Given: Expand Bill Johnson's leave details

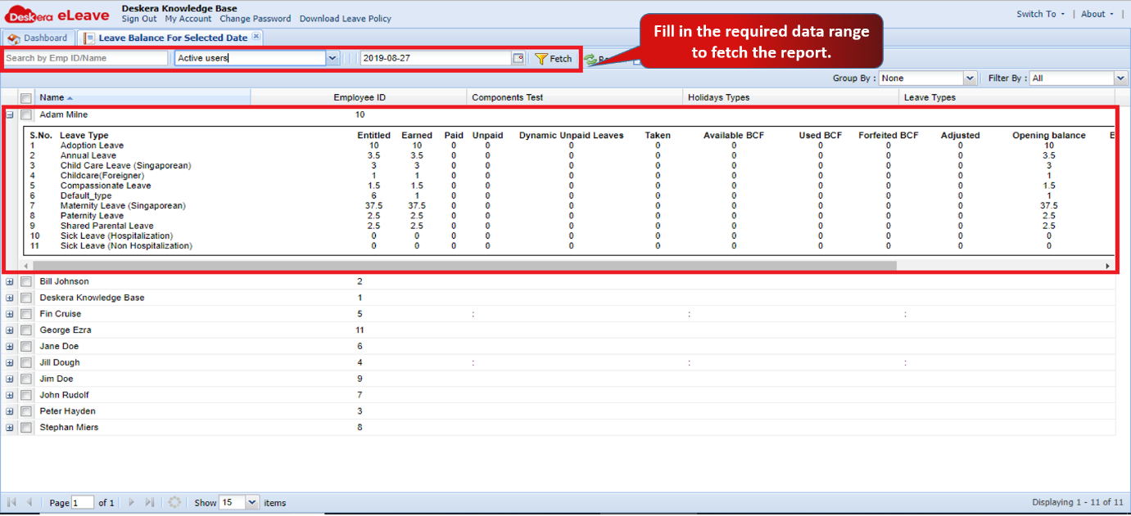Looking at the screenshot, I should point(10,282).
